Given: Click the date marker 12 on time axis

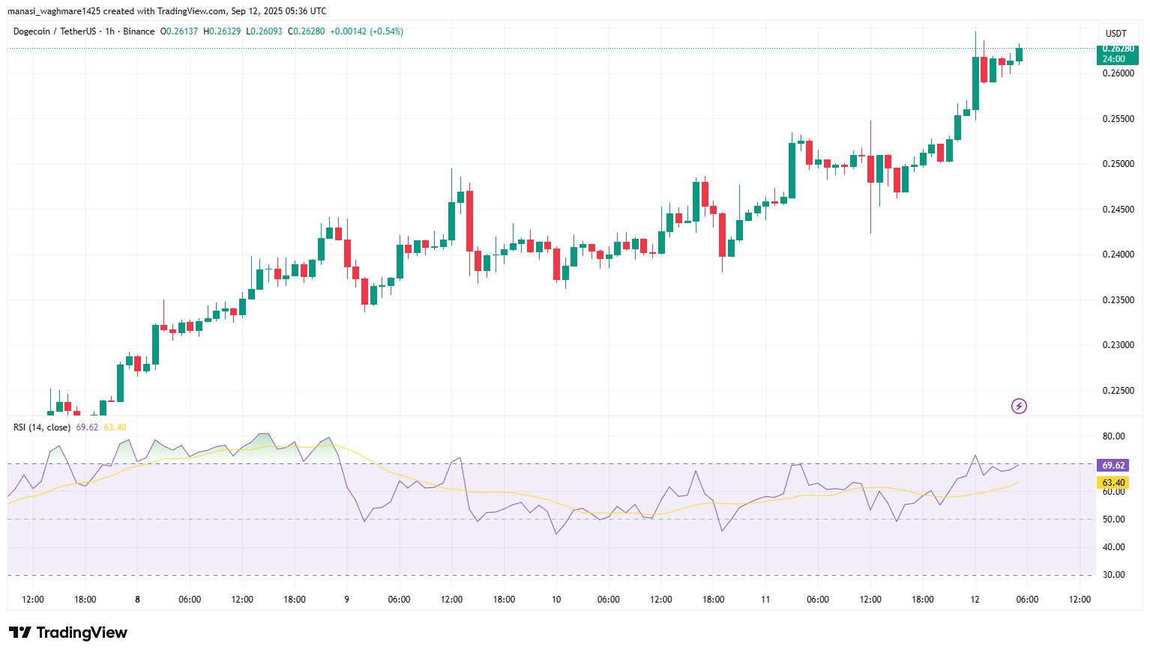Looking at the screenshot, I should 975,600.
